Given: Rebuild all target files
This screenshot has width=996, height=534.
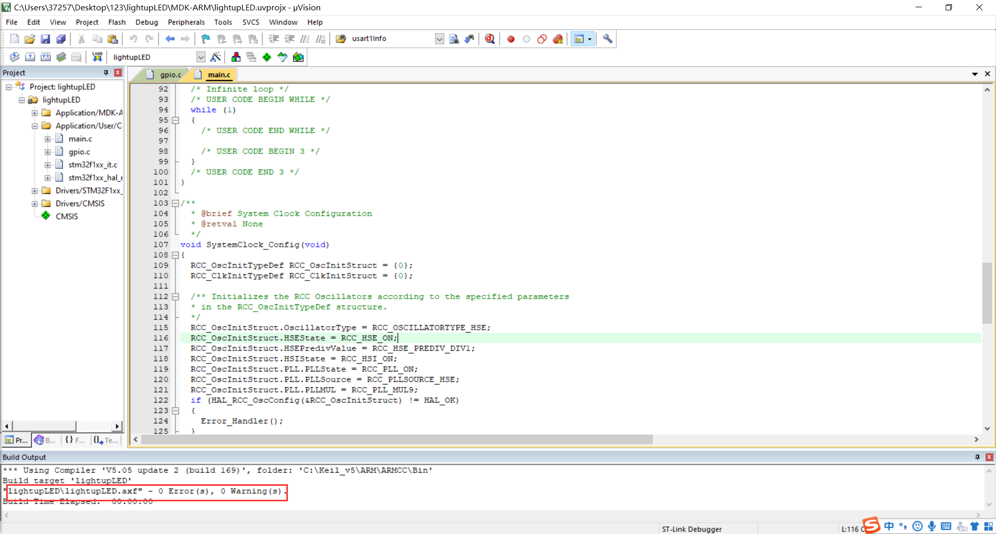Looking at the screenshot, I should 46,57.
